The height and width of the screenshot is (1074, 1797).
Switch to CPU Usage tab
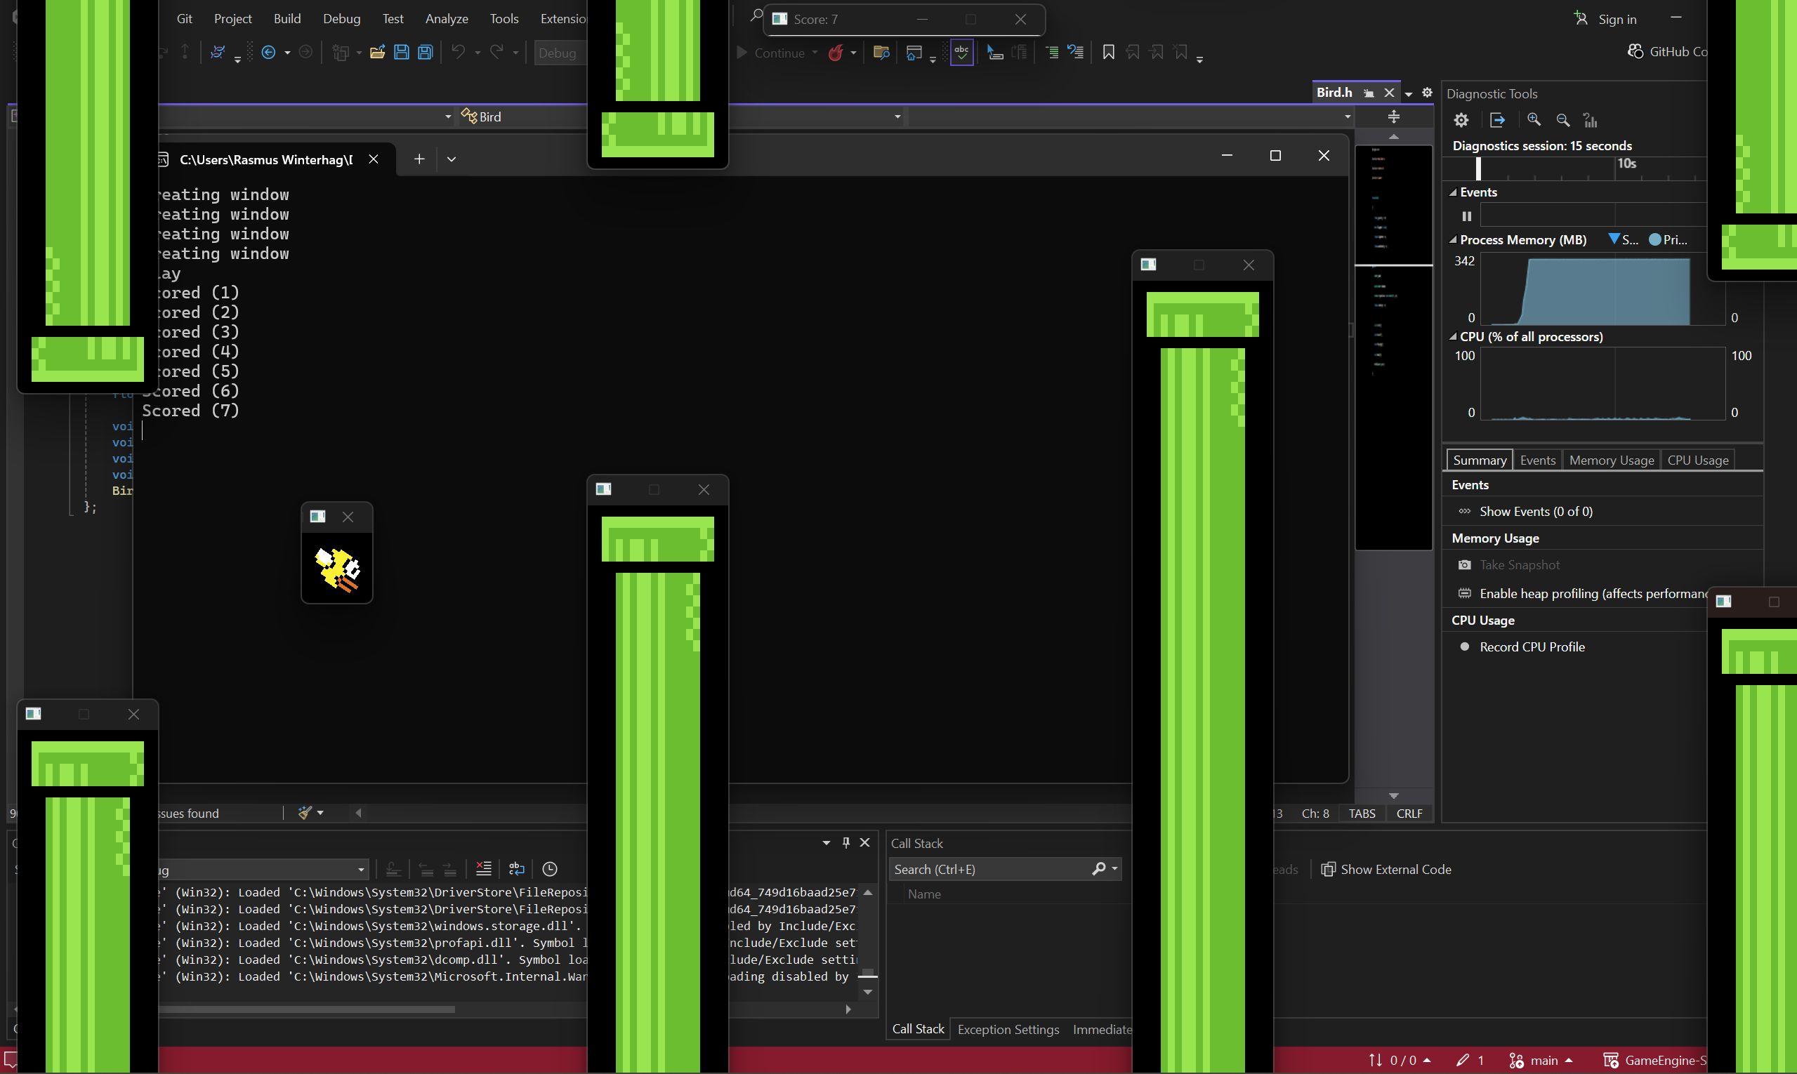1698,460
